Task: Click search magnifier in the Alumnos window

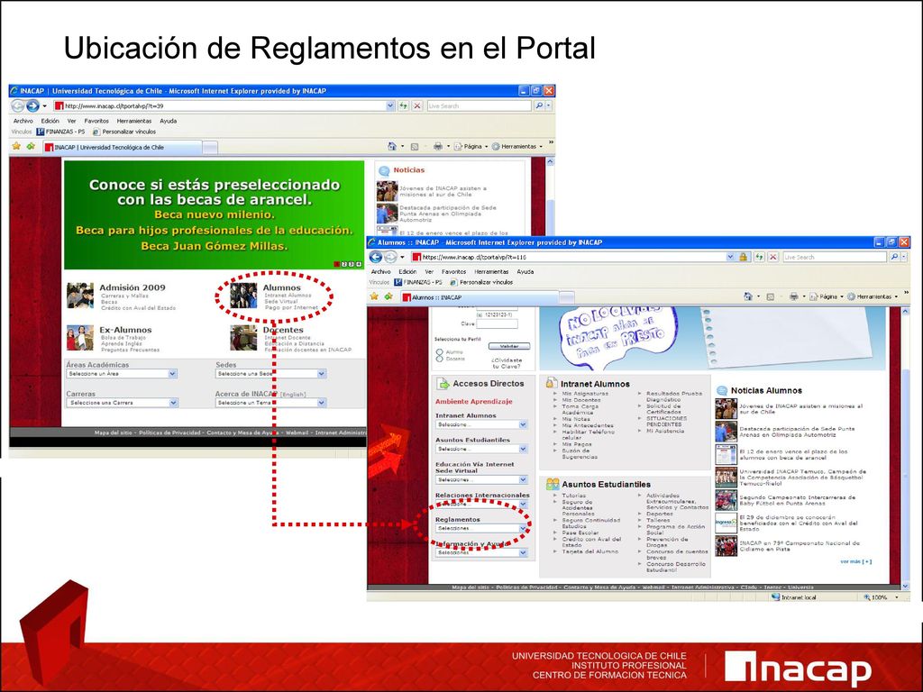Action: [893, 257]
